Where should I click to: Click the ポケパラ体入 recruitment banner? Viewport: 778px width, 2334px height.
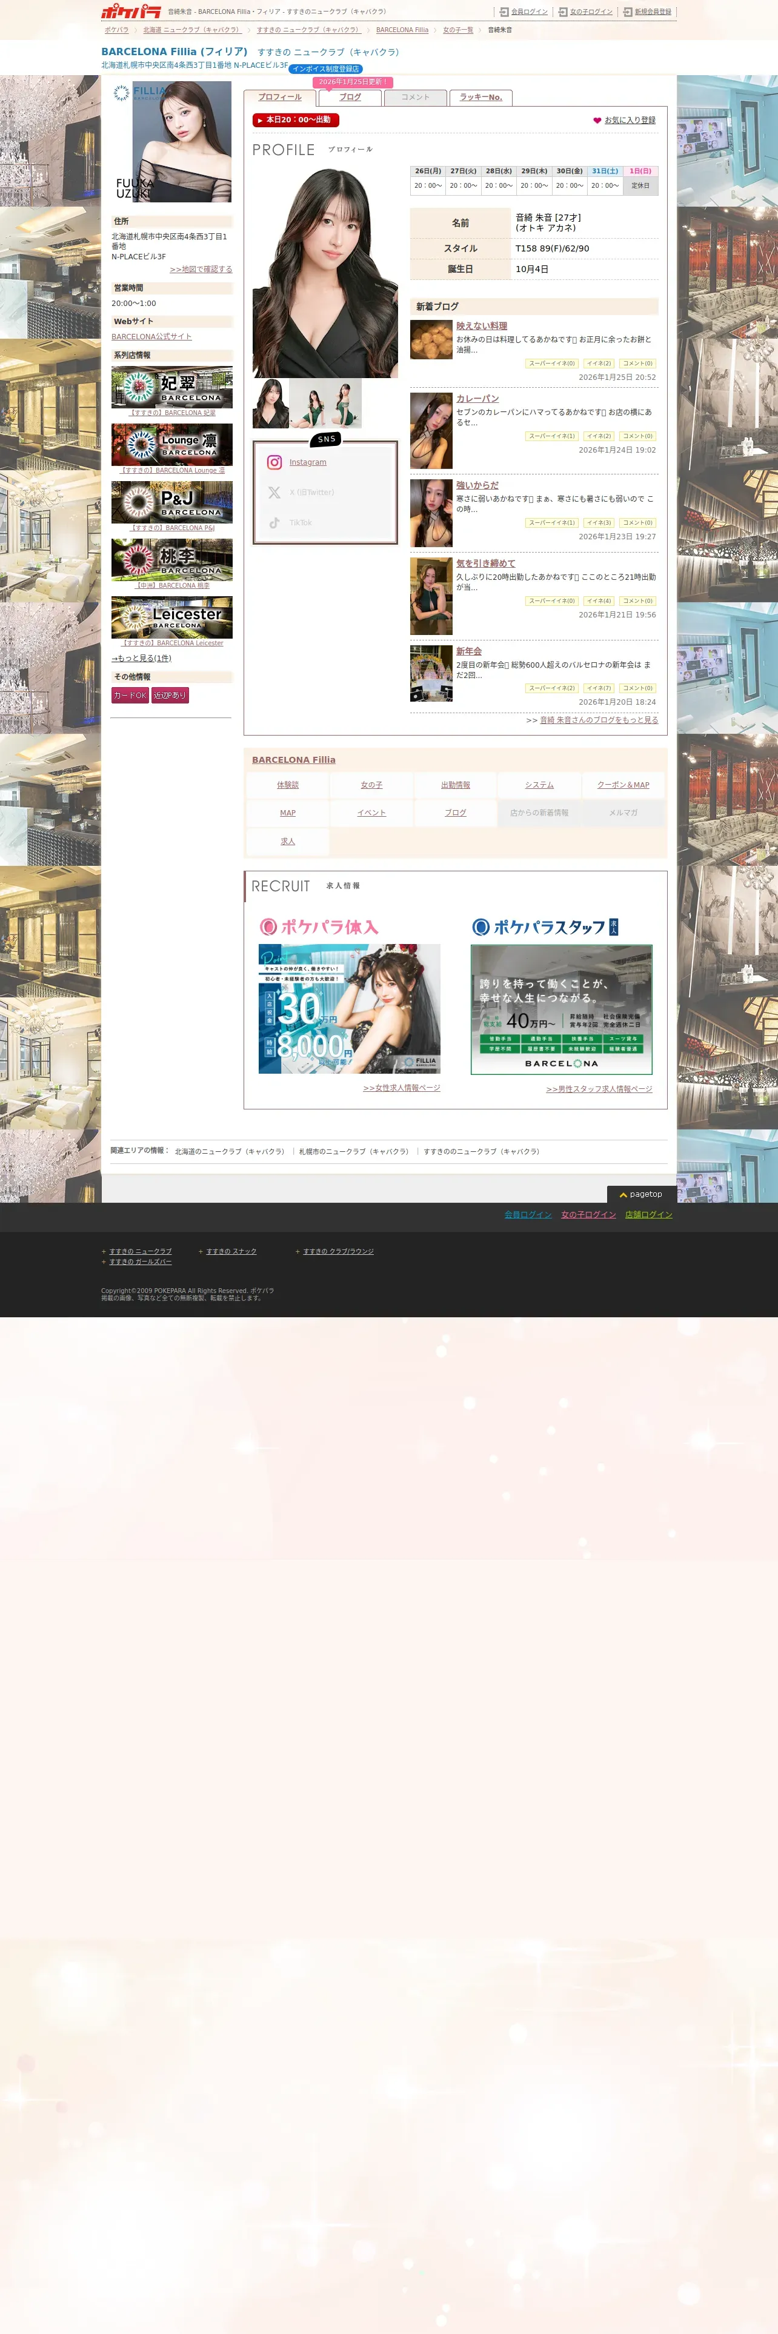[350, 1009]
